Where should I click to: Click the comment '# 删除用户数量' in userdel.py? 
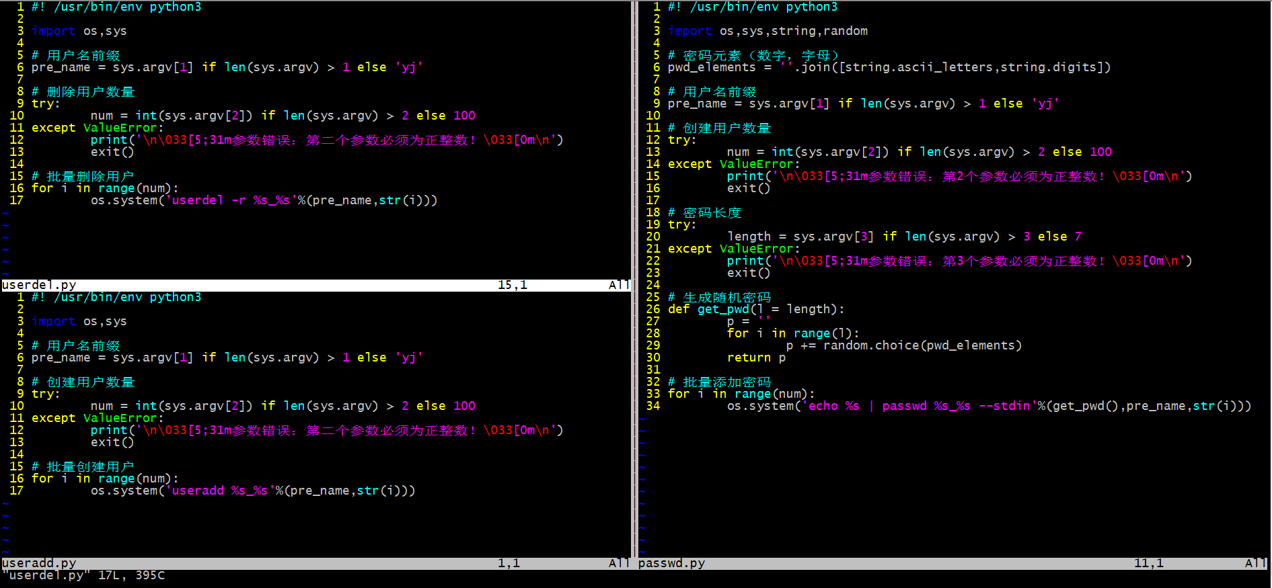[83, 91]
